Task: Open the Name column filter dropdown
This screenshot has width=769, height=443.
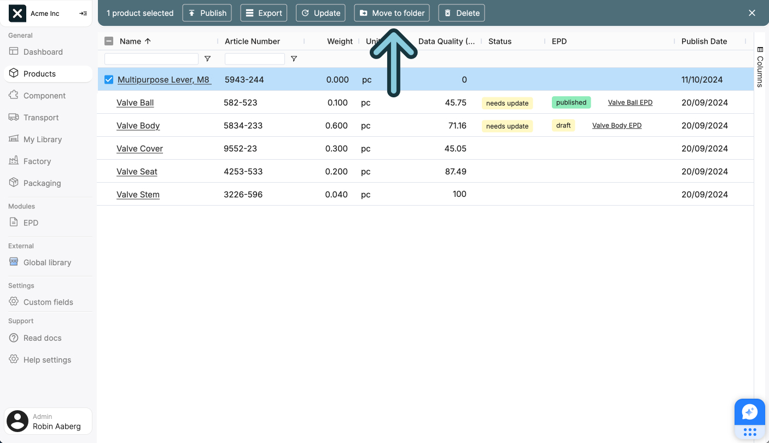Action: coord(208,59)
